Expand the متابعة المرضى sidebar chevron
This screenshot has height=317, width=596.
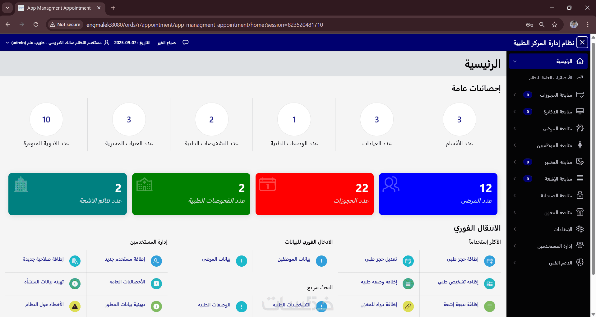click(x=515, y=128)
